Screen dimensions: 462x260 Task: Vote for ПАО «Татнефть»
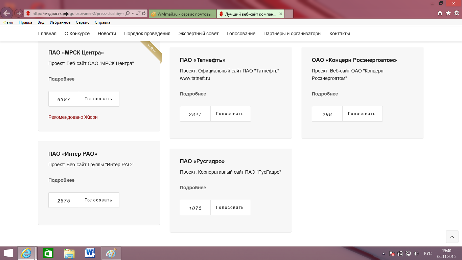point(230,114)
